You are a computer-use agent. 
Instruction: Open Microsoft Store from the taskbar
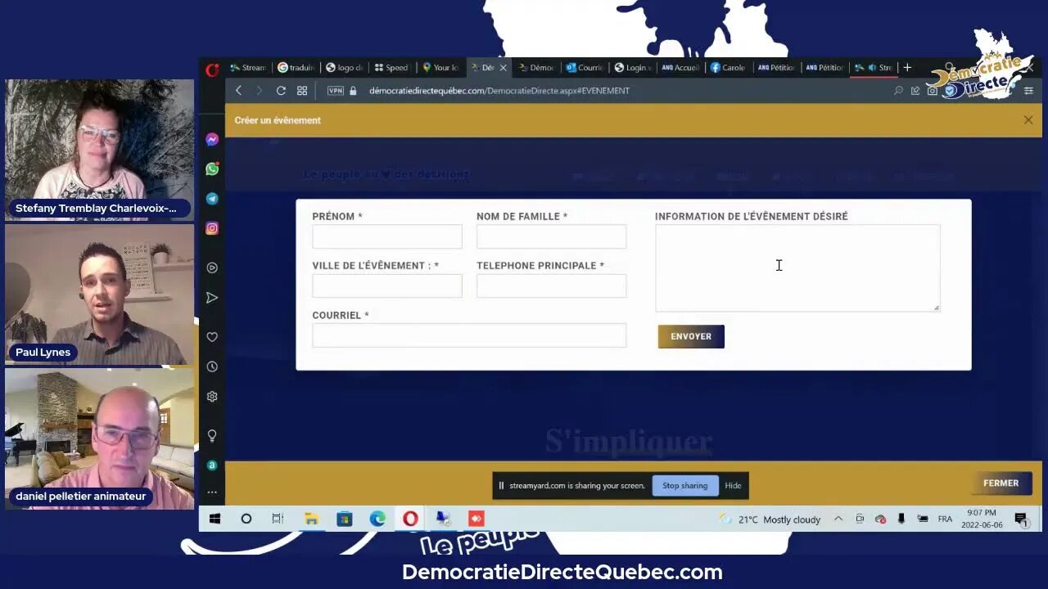point(345,519)
